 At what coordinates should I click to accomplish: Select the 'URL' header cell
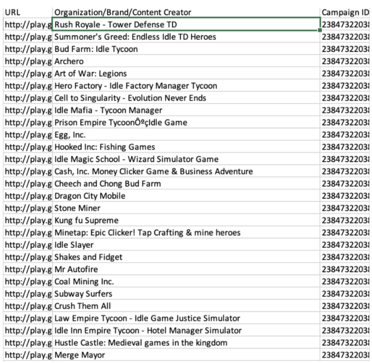(x=28, y=12)
